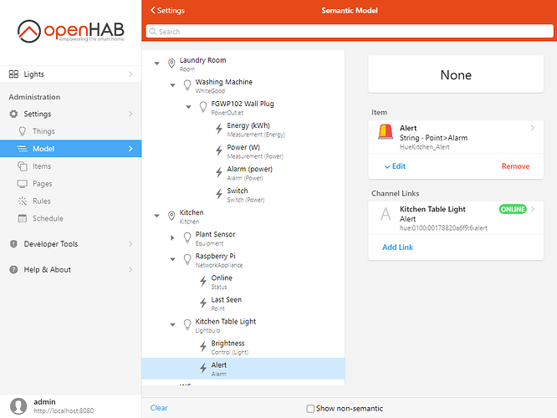This screenshot has height=418, width=557.
Task: Open the Items menu entry
Action: (x=42, y=166)
